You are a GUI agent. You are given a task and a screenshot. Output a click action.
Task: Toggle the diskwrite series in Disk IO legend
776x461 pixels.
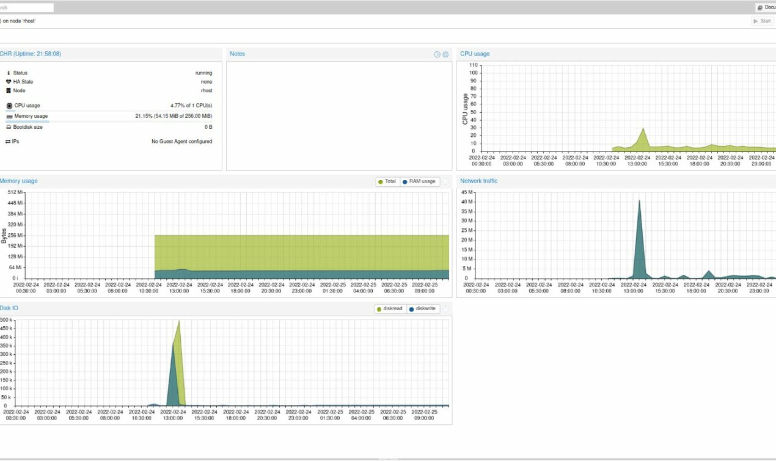[423, 309]
